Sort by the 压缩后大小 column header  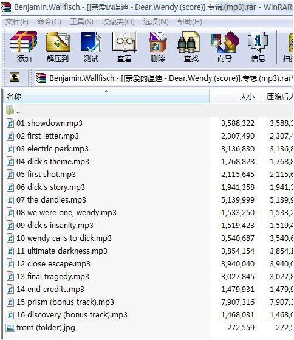tap(276, 97)
